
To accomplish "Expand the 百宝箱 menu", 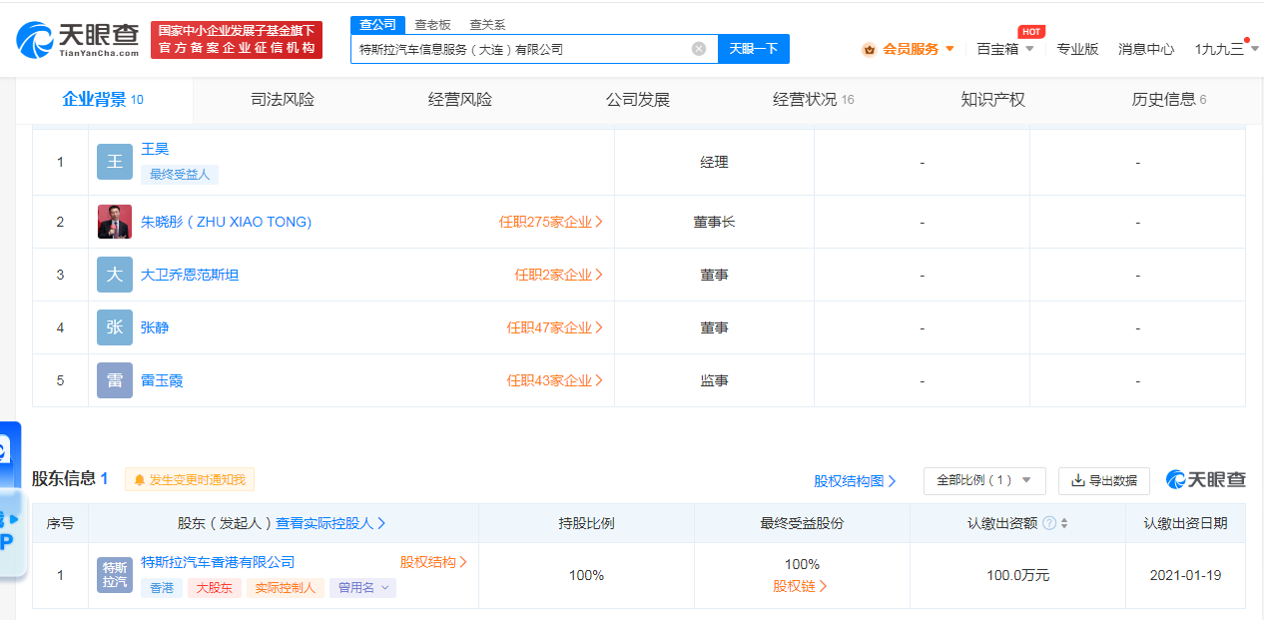I will pyautogui.click(x=1004, y=49).
